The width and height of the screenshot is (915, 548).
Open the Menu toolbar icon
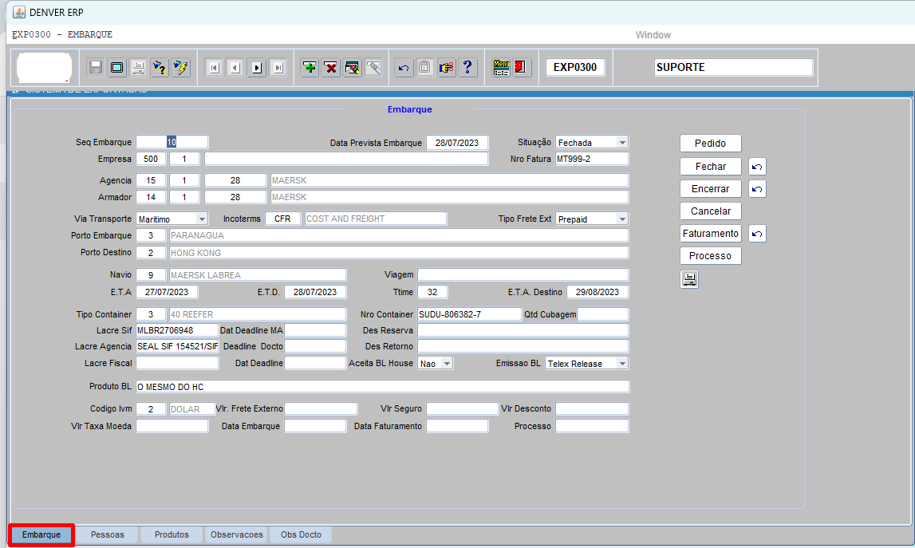click(501, 68)
